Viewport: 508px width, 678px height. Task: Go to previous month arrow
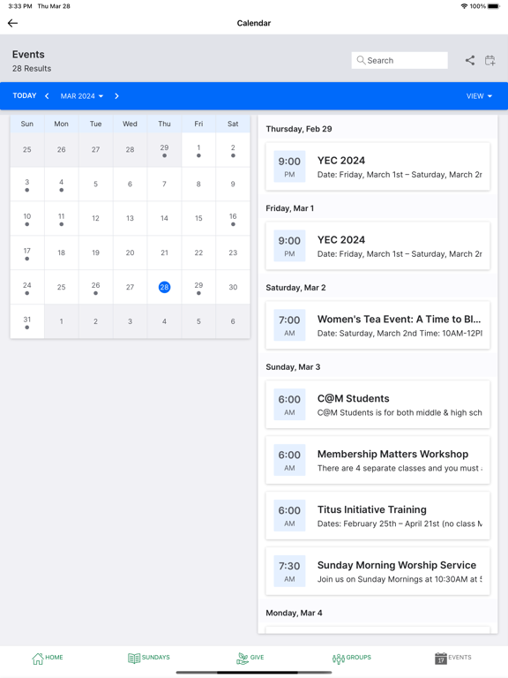pyautogui.click(x=47, y=96)
